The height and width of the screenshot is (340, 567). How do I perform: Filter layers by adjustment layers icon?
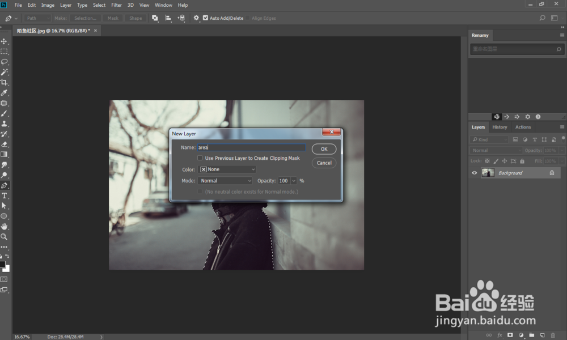pyautogui.click(x=525, y=139)
